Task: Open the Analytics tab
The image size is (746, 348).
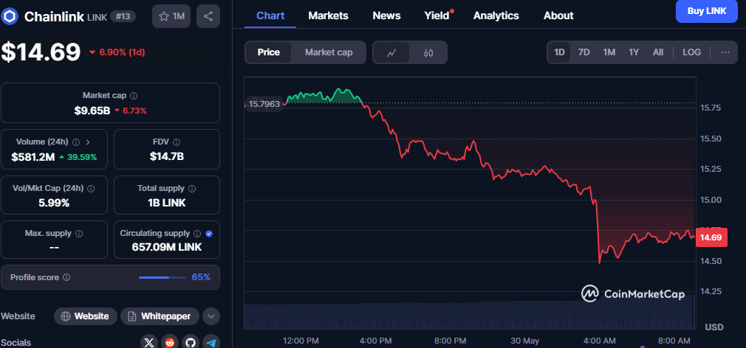Action: click(x=496, y=15)
